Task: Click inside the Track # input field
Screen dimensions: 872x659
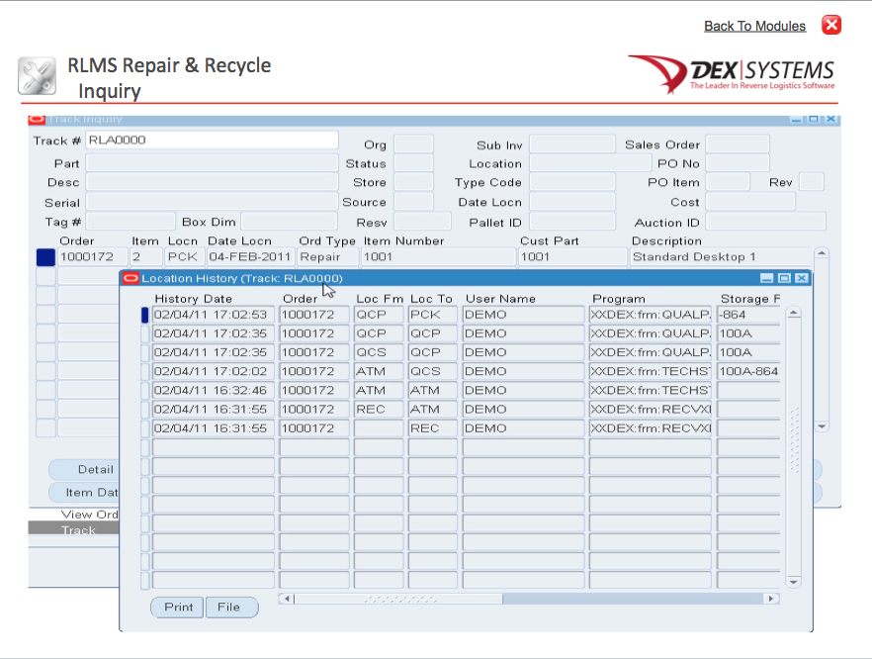Action: click(211, 141)
